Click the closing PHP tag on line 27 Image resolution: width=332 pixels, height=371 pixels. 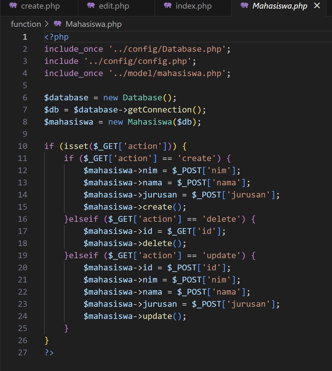coord(49,353)
